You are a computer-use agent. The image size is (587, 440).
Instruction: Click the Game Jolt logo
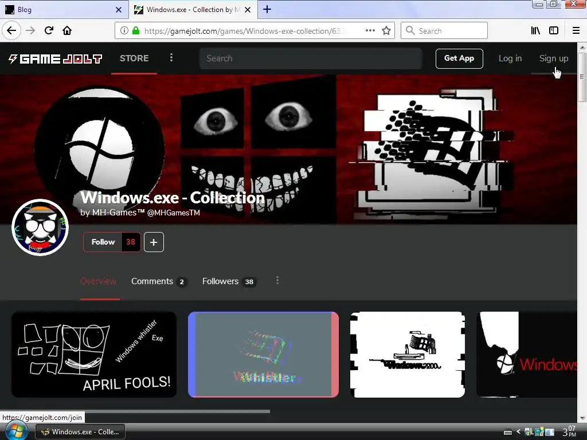click(56, 59)
